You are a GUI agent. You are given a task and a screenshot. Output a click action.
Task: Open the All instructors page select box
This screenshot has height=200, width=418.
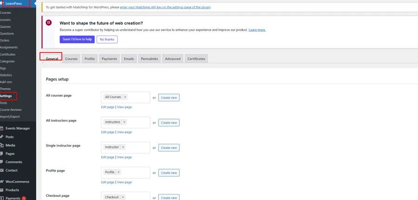[x=125, y=123]
